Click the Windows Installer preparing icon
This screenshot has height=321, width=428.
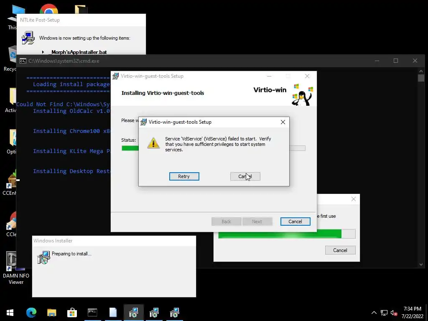(43, 257)
